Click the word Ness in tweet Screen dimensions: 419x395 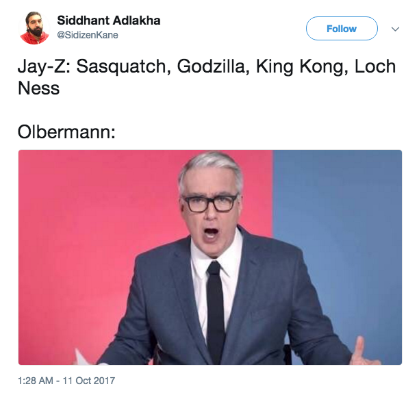pos(39,88)
